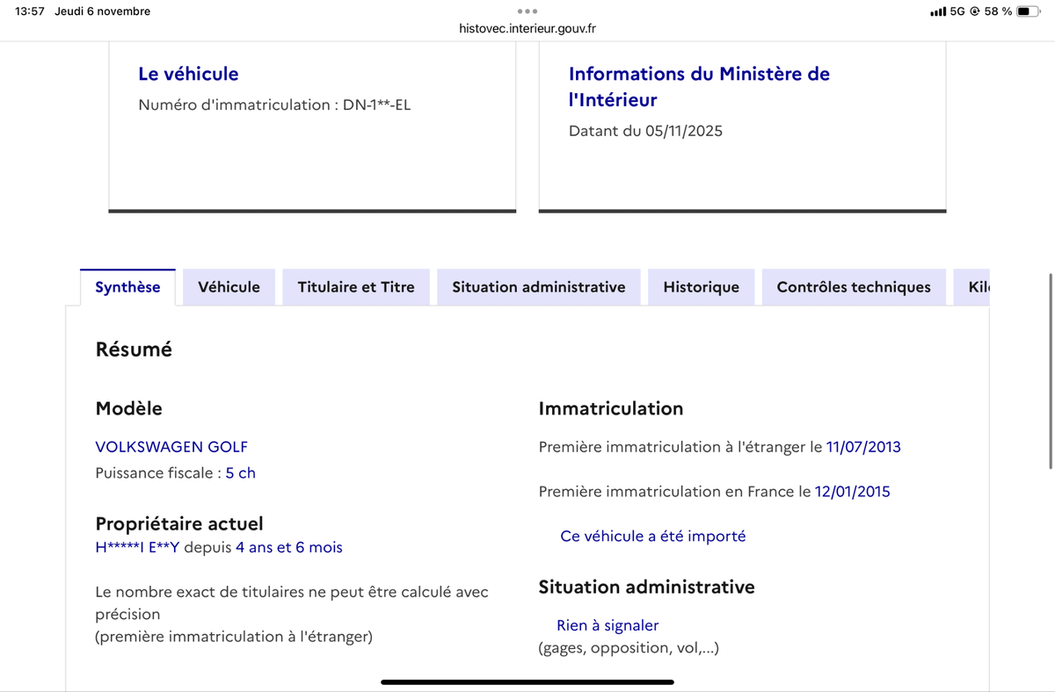The image size is (1055, 692).
Task: Click '(première immatriculation à l'étranger)' note
Action: pyautogui.click(x=234, y=636)
